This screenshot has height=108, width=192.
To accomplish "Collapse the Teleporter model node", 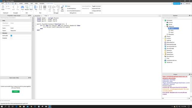I will coord(165,26).
